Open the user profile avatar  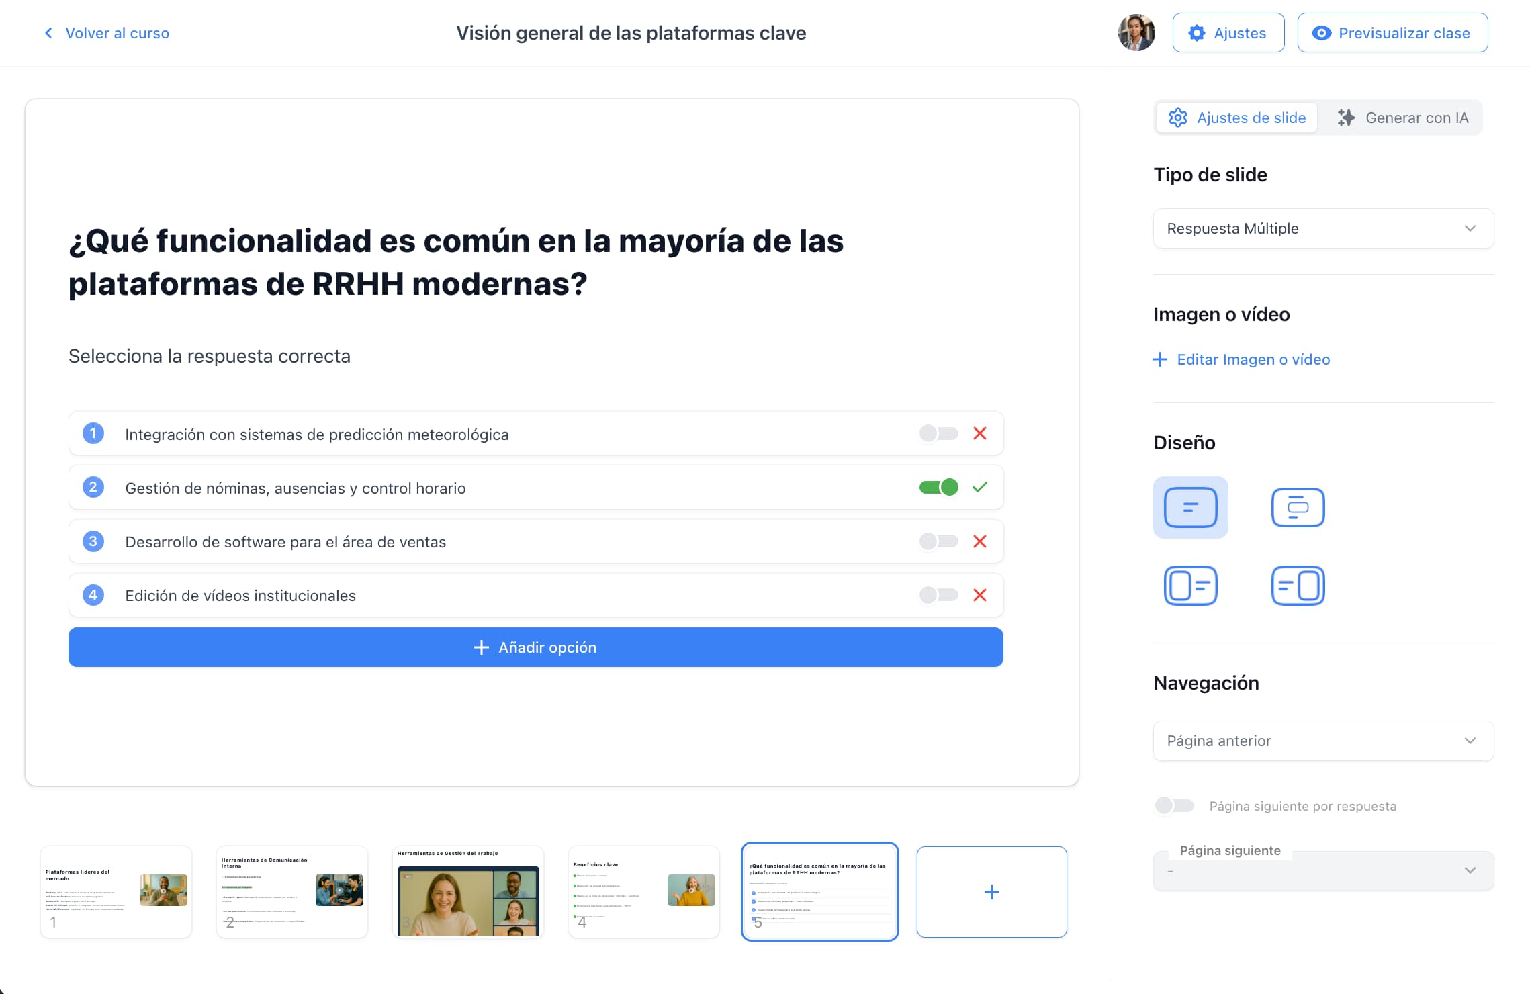click(1137, 32)
